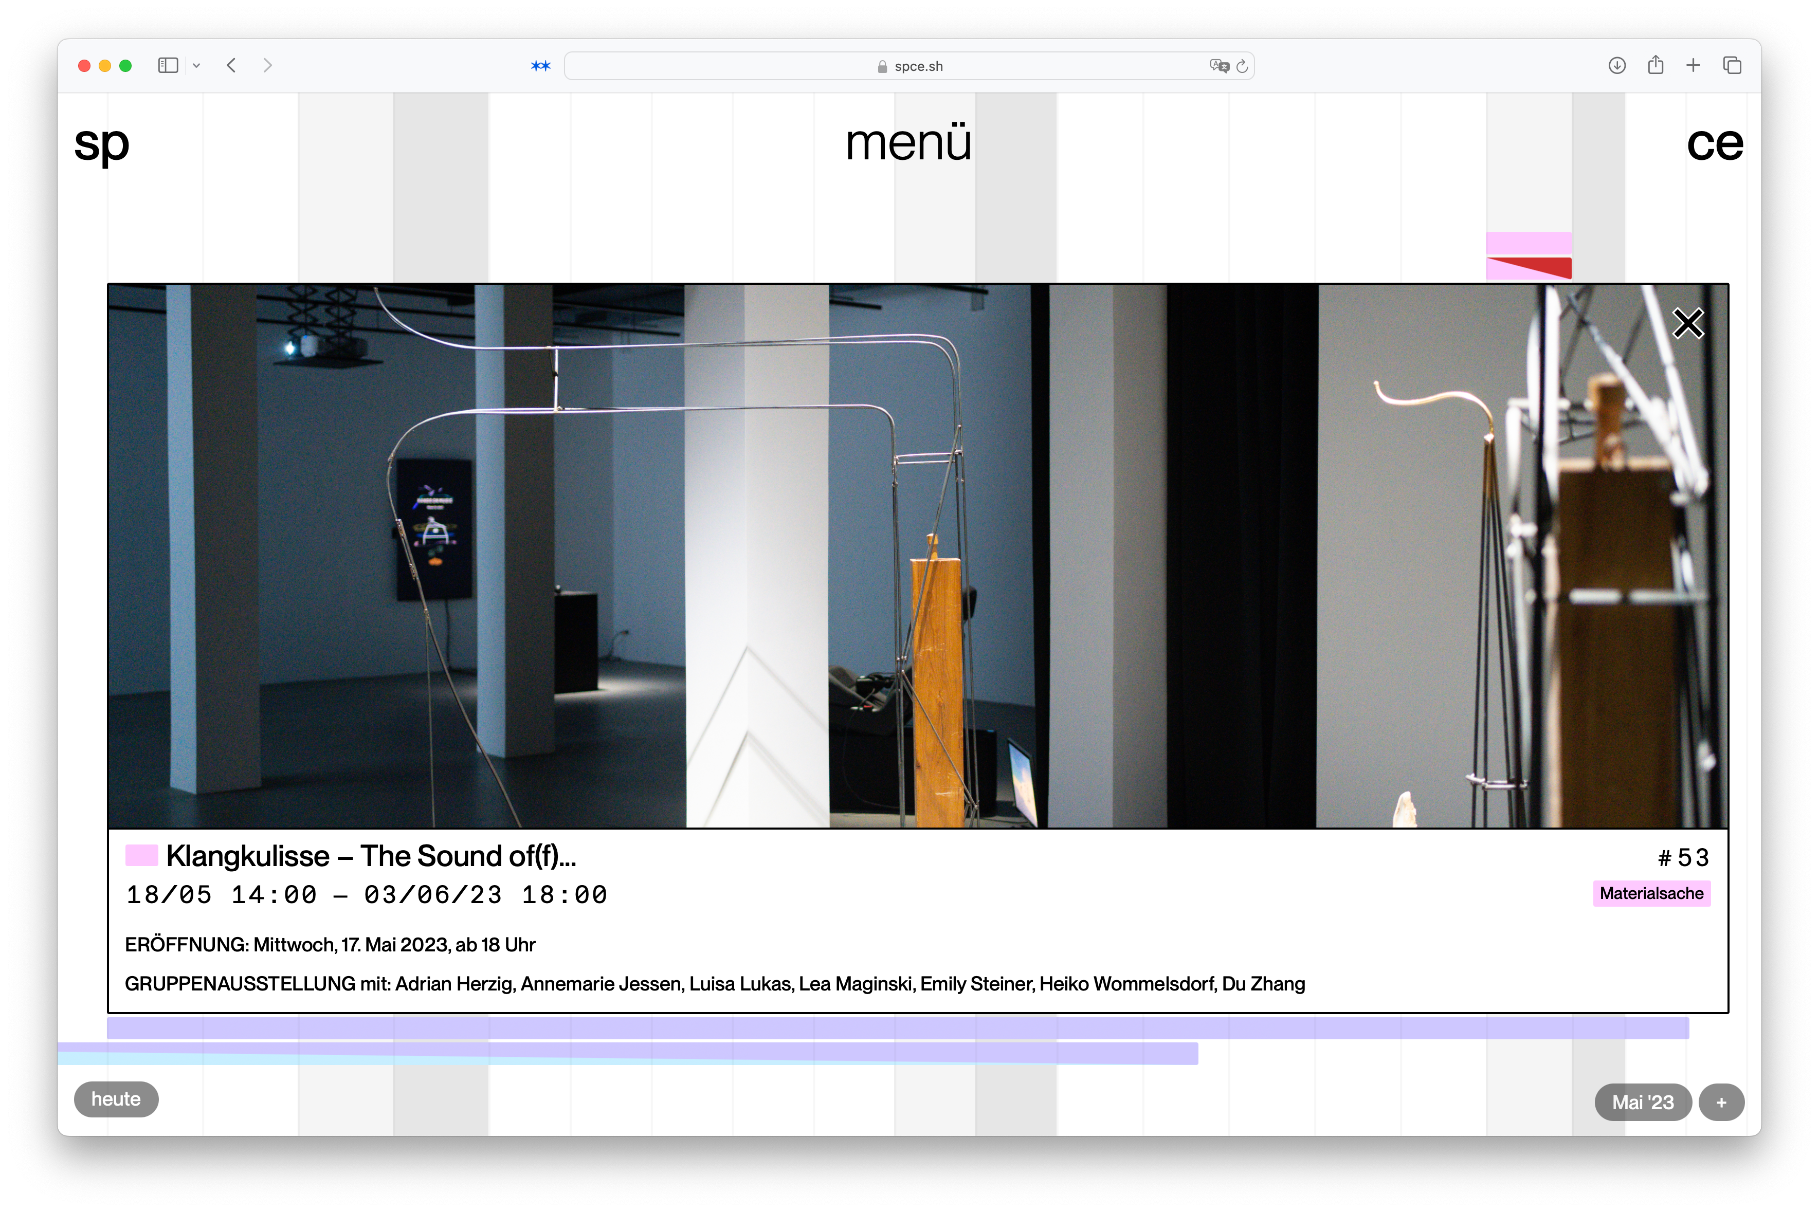Toggle the Safari sidebar icon
This screenshot has height=1212, width=1819.
pyautogui.click(x=168, y=66)
